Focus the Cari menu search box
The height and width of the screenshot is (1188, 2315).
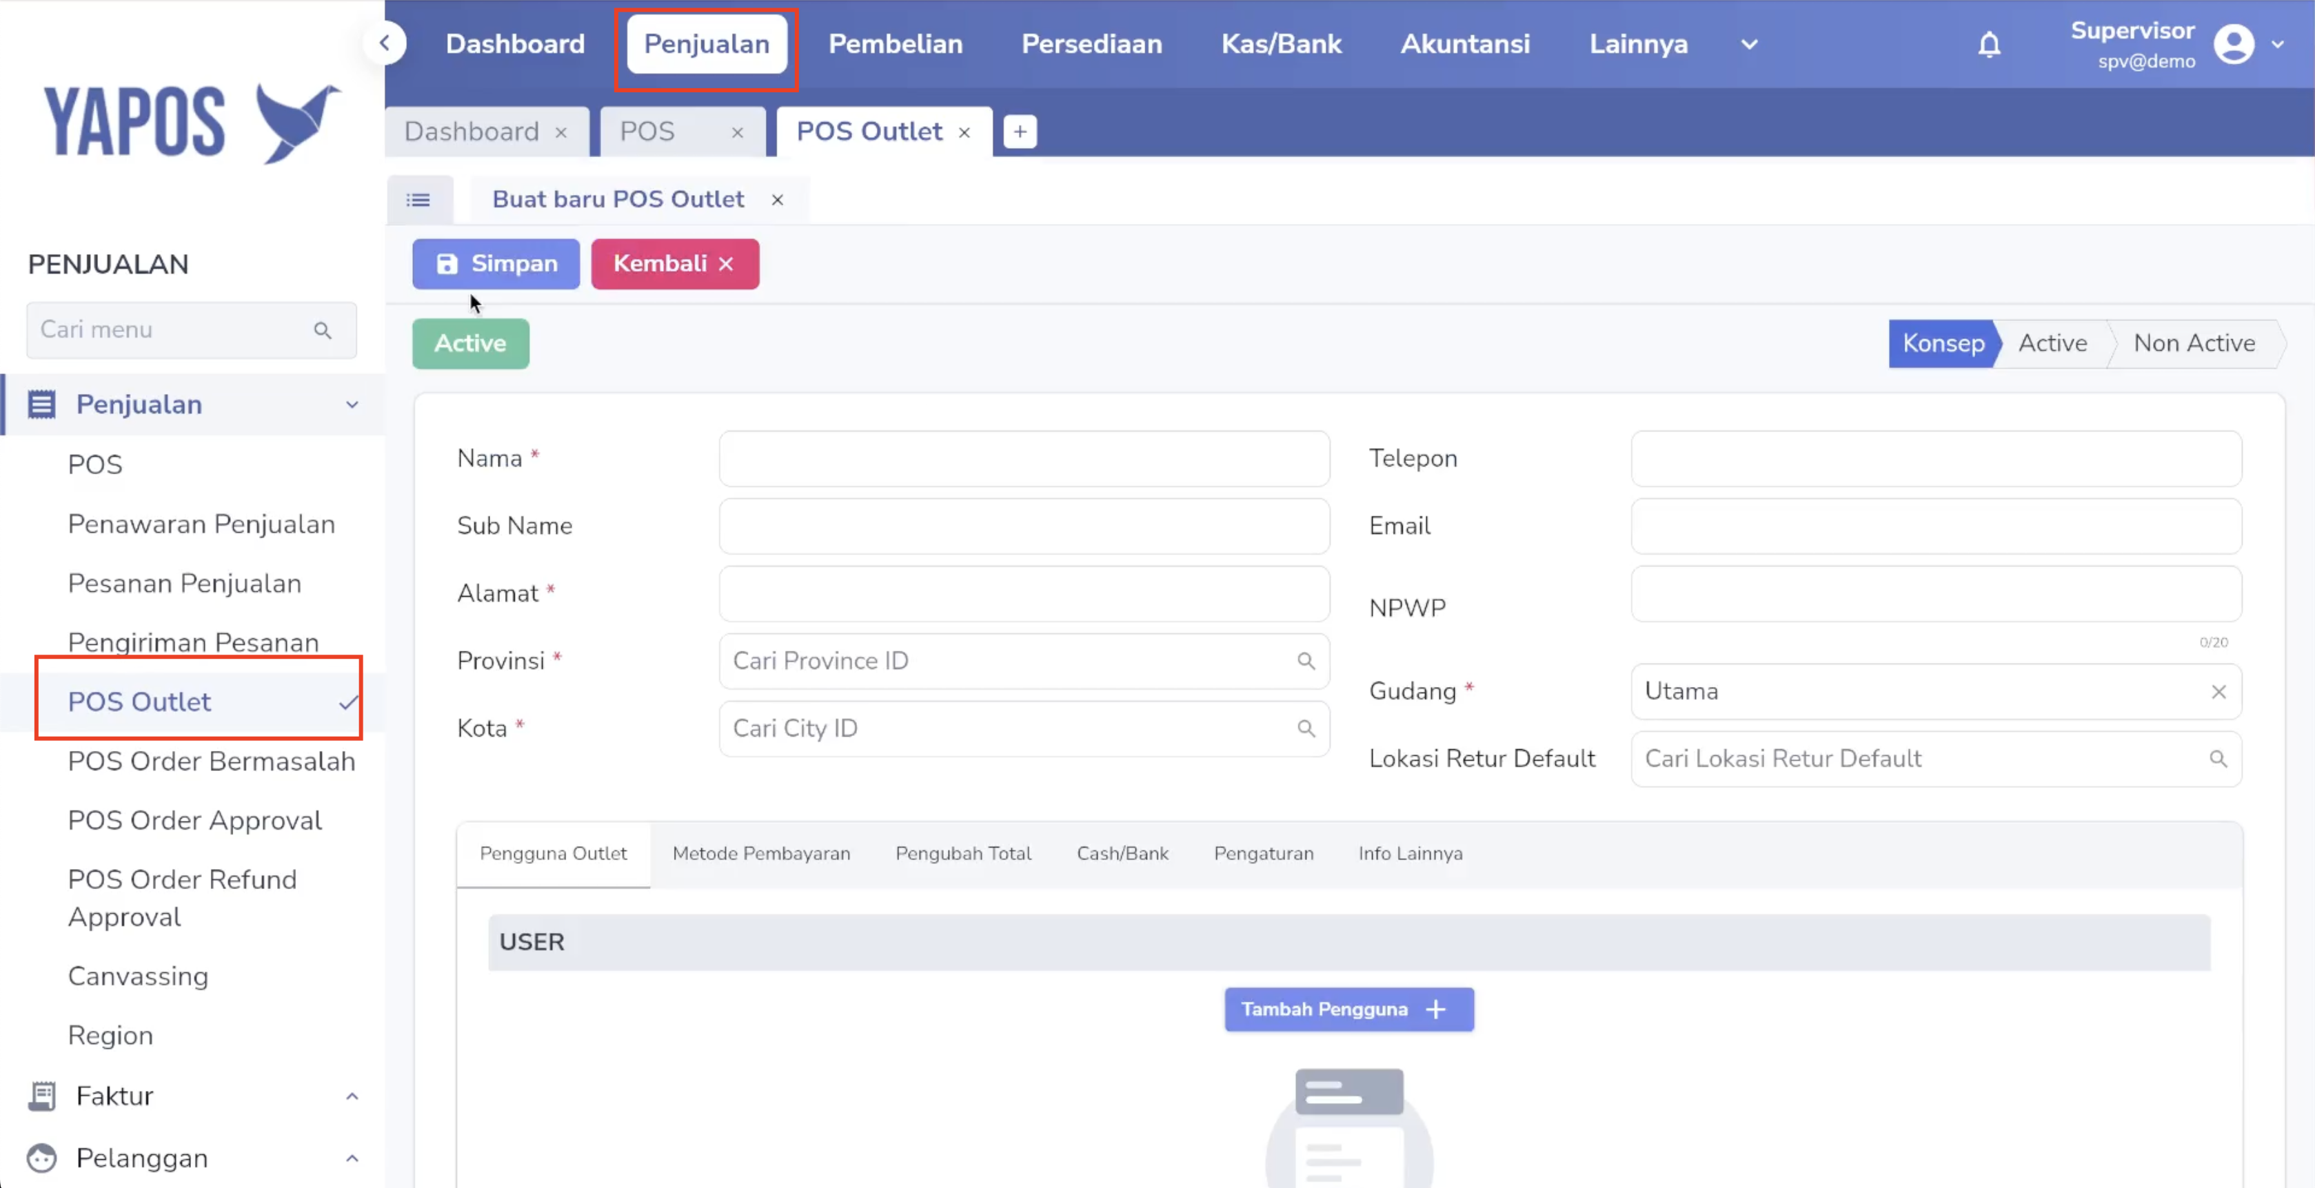[192, 331]
